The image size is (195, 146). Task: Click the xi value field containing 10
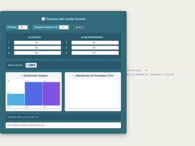pos(38,43)
